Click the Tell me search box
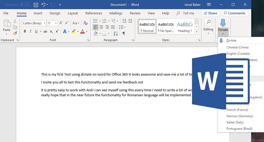Screen dimensions: 264x142 point(185,13)
